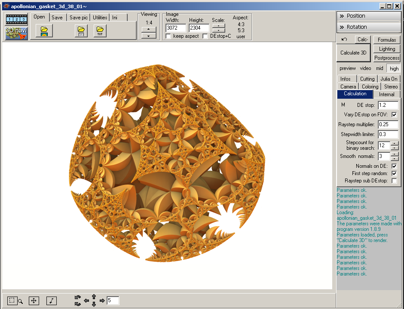
Task: Enable the keep aspect checkbox
Action: tap(168, 36)
